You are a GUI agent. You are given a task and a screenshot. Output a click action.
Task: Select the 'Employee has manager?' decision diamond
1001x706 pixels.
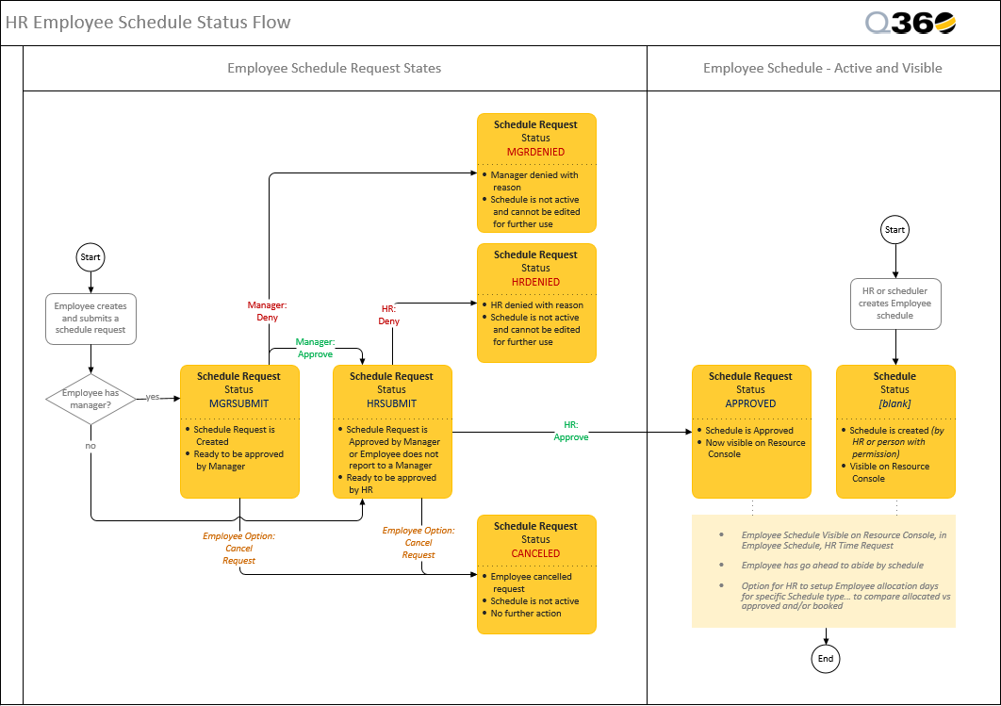click(90, 399)
